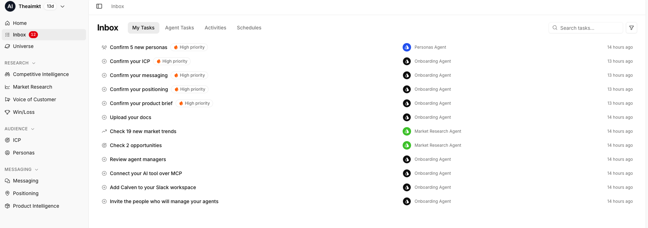Open Win/Loss page
Viewport: 648px width, 228px height.
coord(44,112)
